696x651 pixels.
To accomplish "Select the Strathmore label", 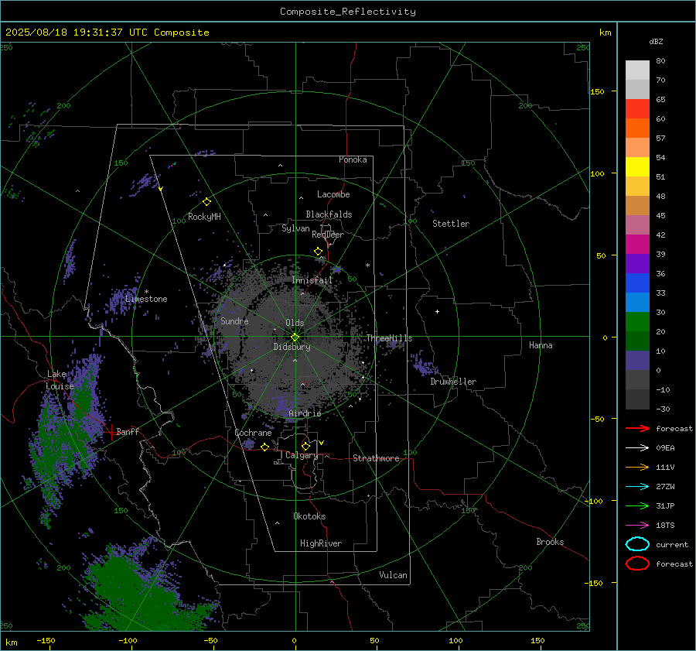I will (x=376, y=458).
